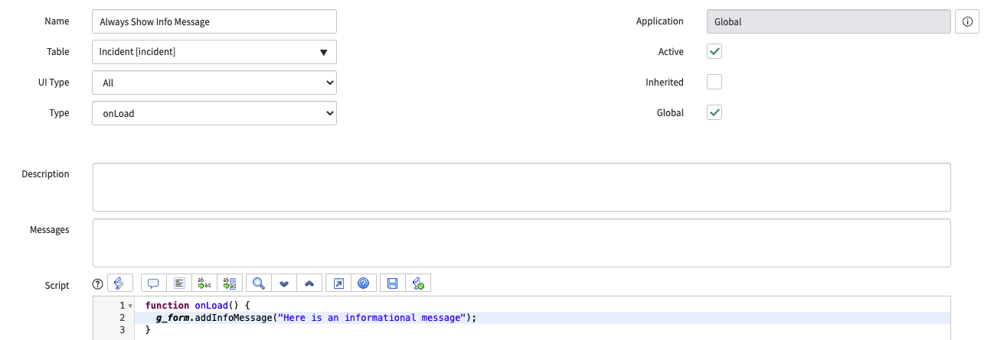The width and height of the screenshot is (984, 340).
Task: Click the Replace All icon
Action: 230,283
